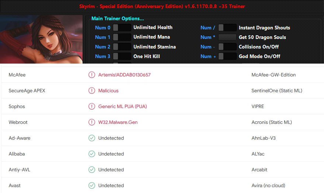Click the Sophos detection warning icon

point(92,107)
